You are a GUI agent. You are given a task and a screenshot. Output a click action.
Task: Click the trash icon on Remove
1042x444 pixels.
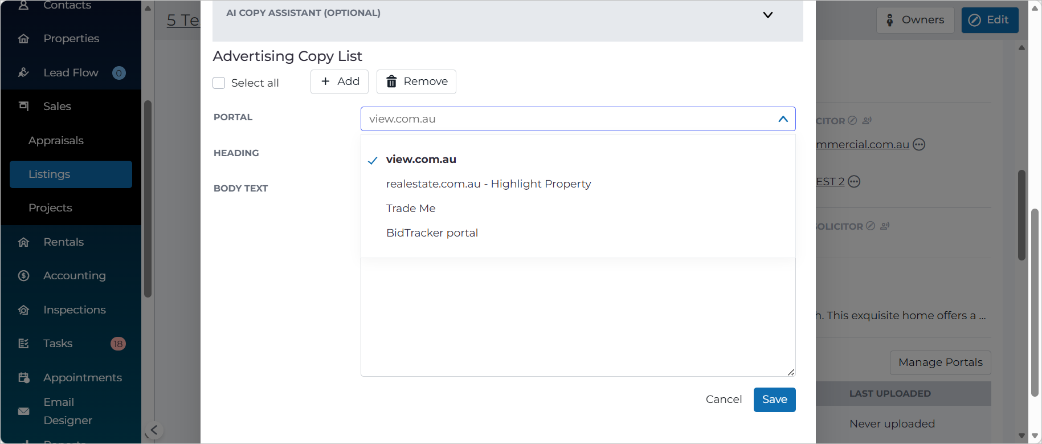coord(391,82)
